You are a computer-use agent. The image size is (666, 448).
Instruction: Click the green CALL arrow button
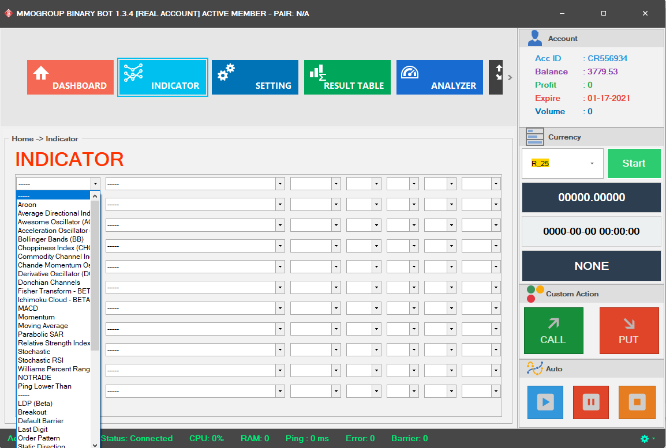(x=553, y=330)
